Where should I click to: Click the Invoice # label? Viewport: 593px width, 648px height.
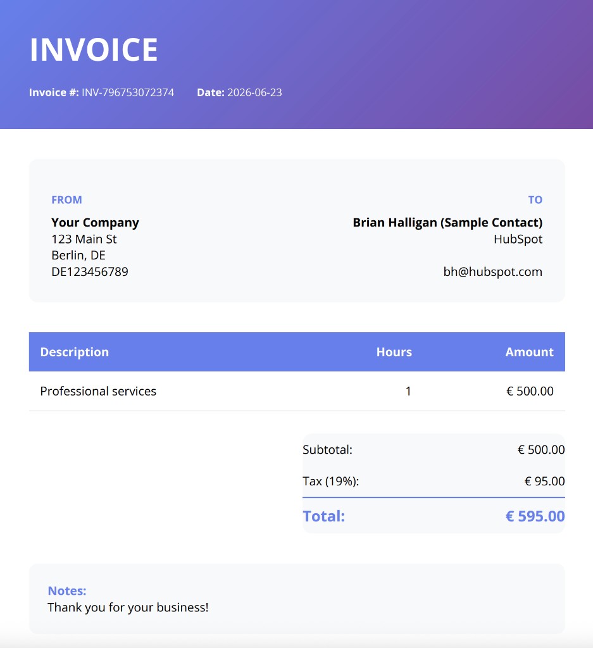click(x=54, y=92)
